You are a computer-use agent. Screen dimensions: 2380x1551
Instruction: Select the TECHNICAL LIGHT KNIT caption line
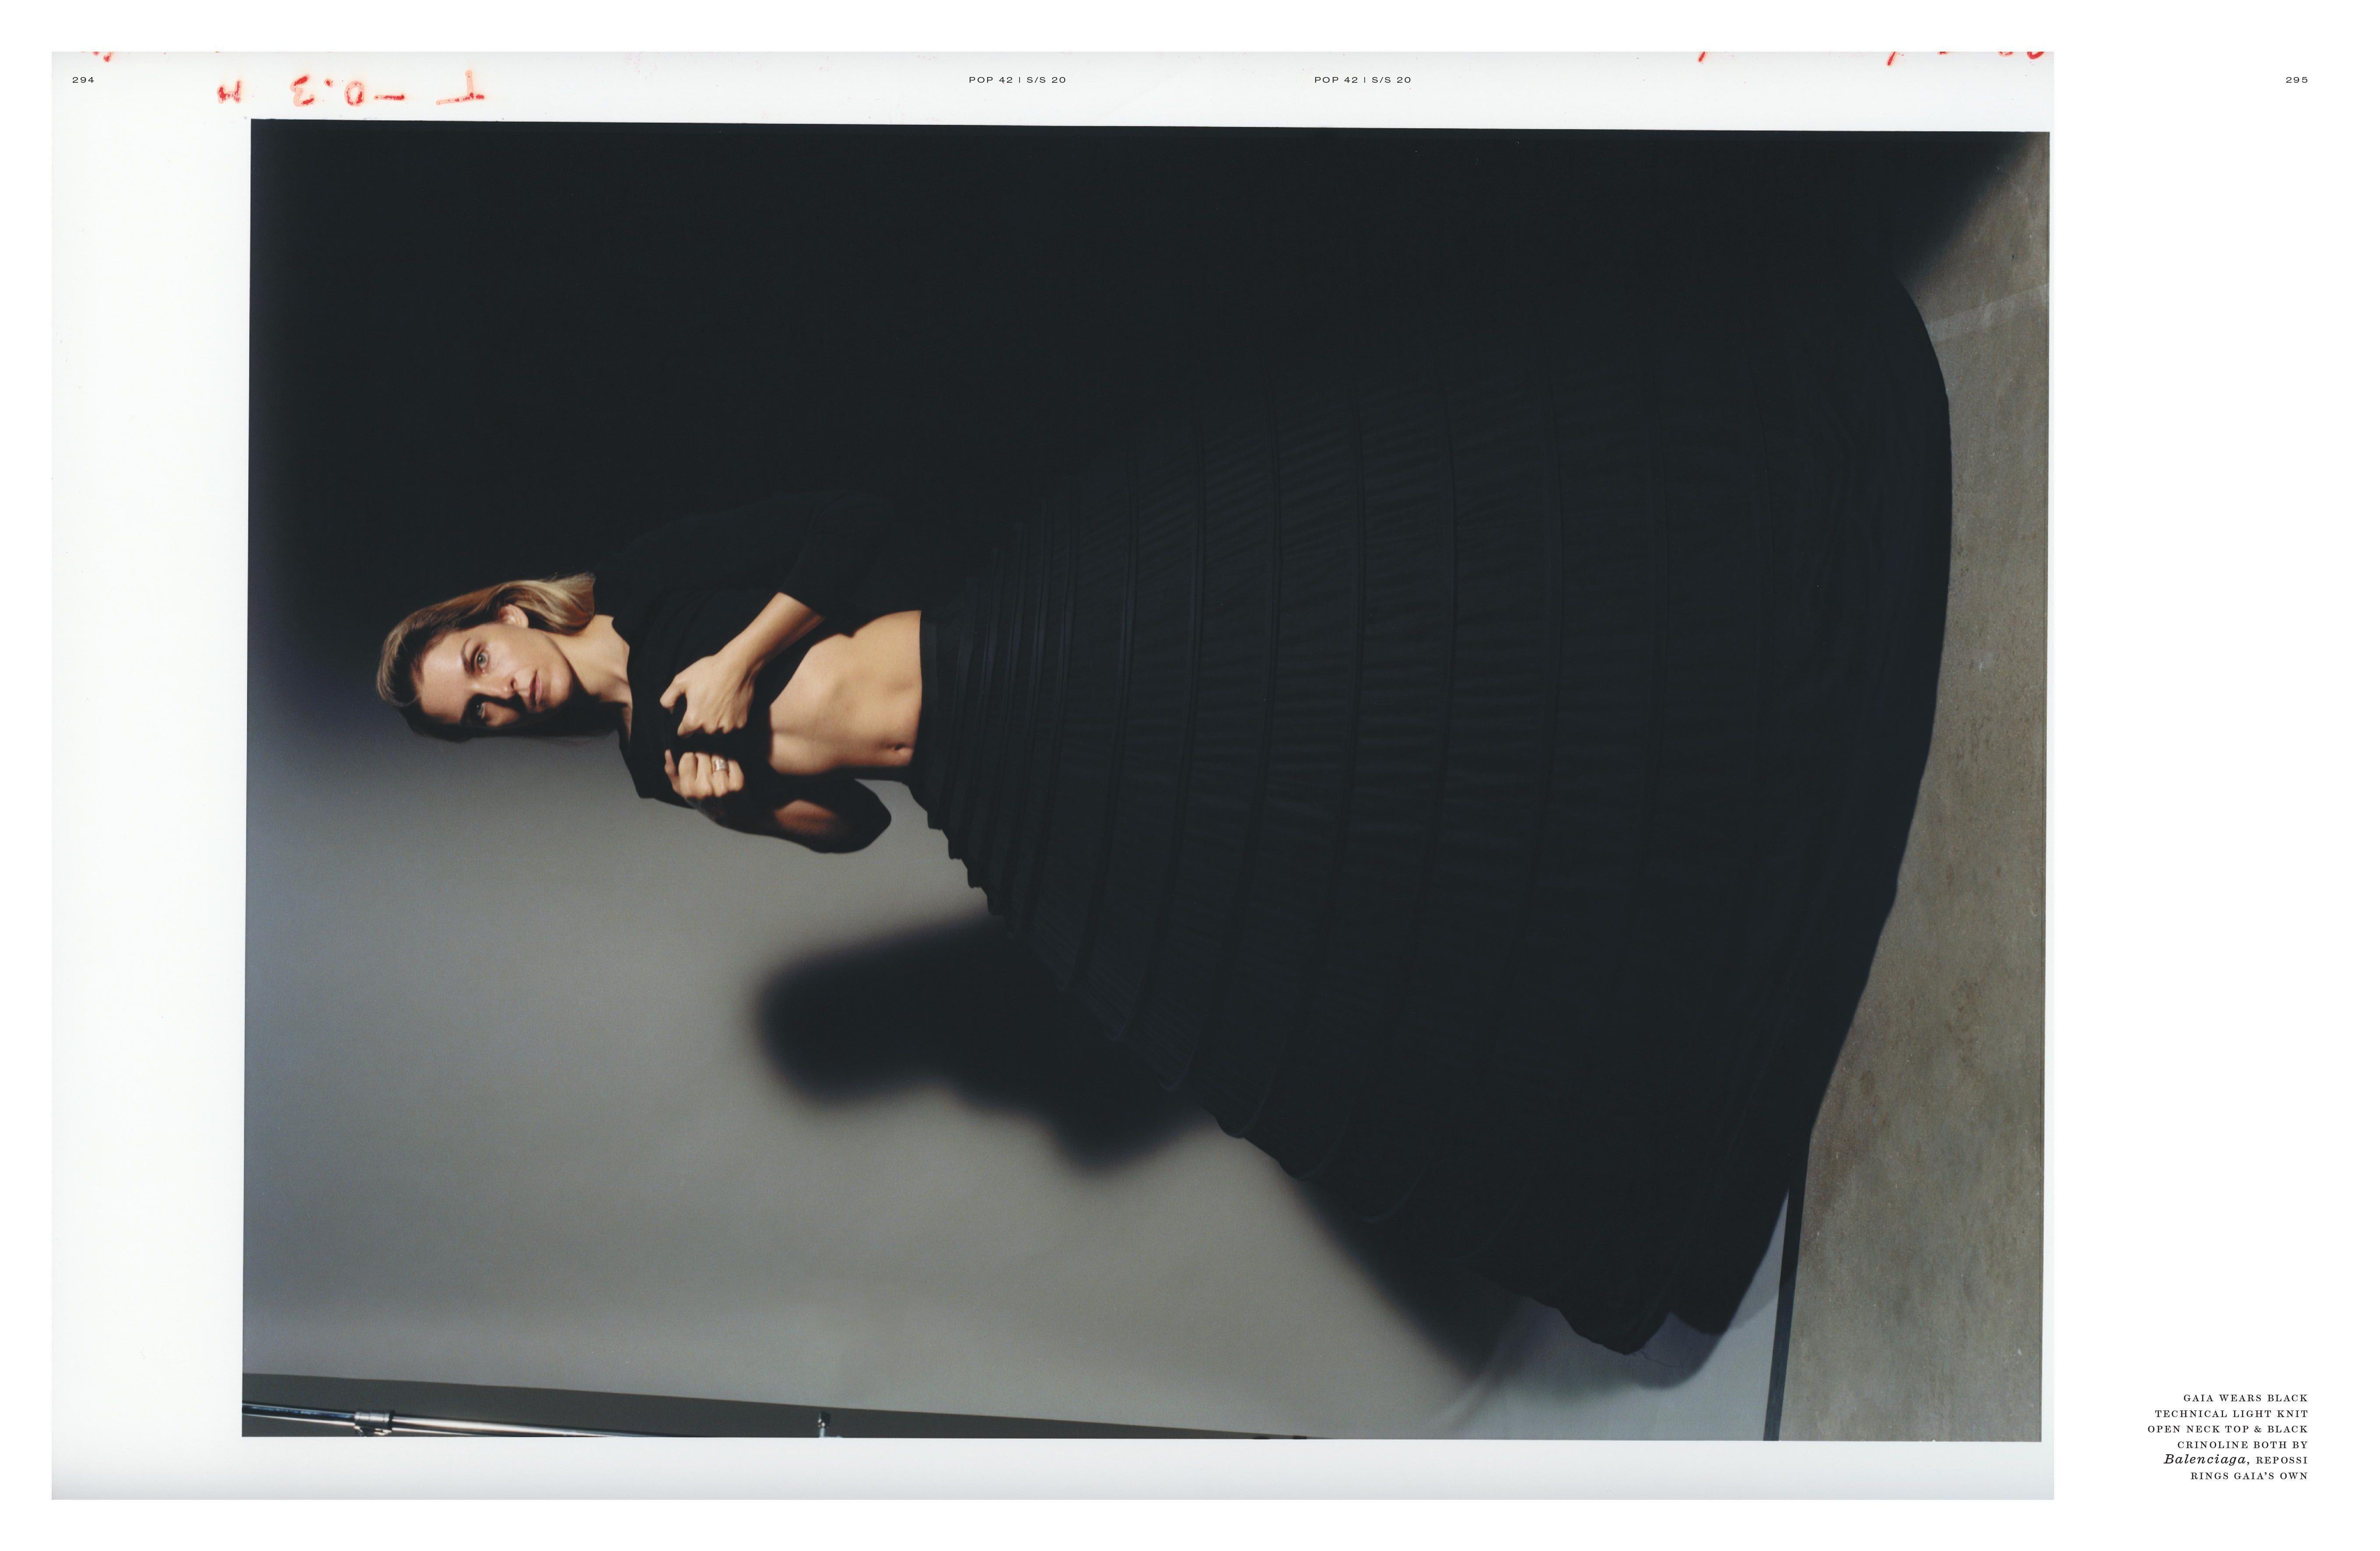[2231, 1414]
